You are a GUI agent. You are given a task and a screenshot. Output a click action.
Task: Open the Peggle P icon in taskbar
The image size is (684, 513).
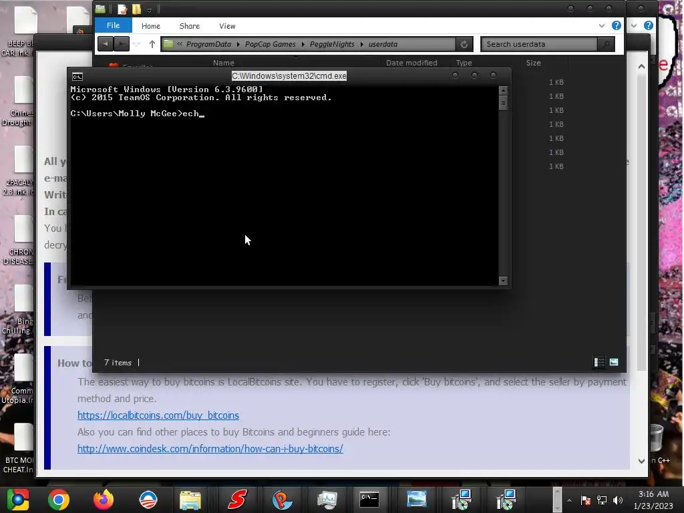pos(283,500)
